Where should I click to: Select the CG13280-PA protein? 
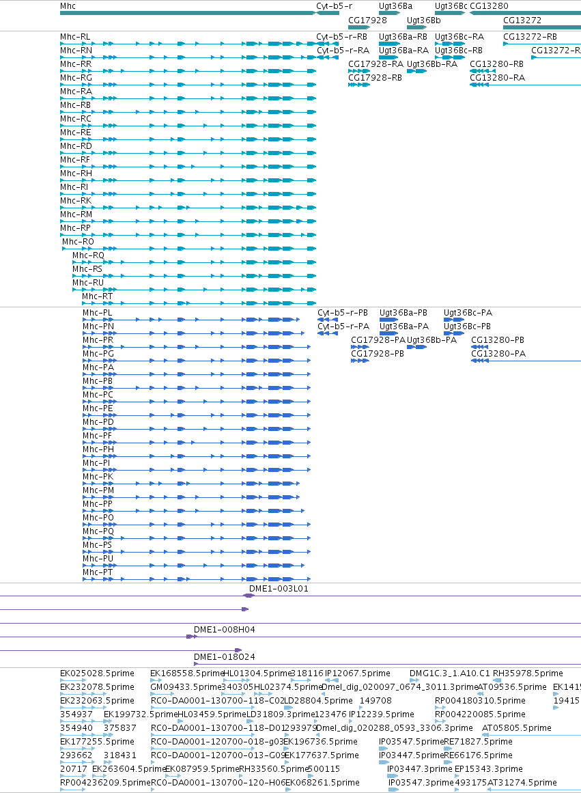point(526,361)
